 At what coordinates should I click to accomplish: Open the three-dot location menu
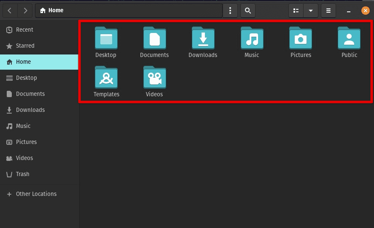point(230,11)
